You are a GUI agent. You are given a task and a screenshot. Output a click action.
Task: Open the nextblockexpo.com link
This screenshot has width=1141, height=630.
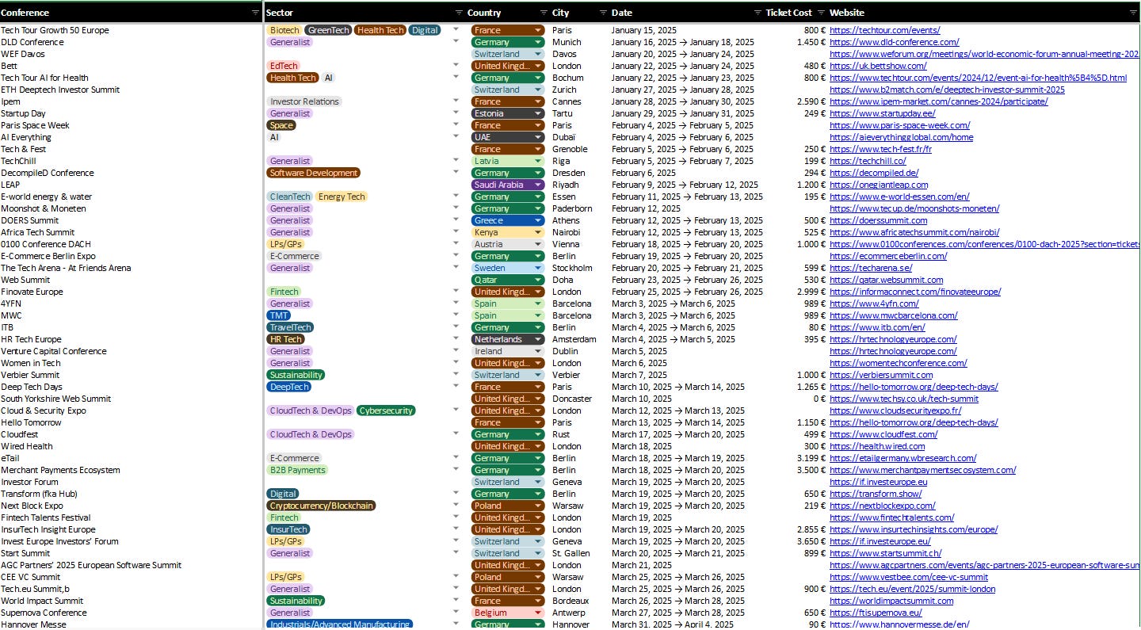[882, 506]
